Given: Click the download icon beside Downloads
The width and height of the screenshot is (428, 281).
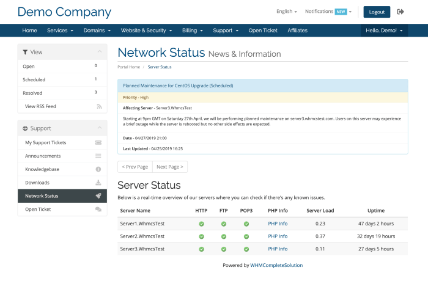Looking at the screenshot, I should point(98,183).
